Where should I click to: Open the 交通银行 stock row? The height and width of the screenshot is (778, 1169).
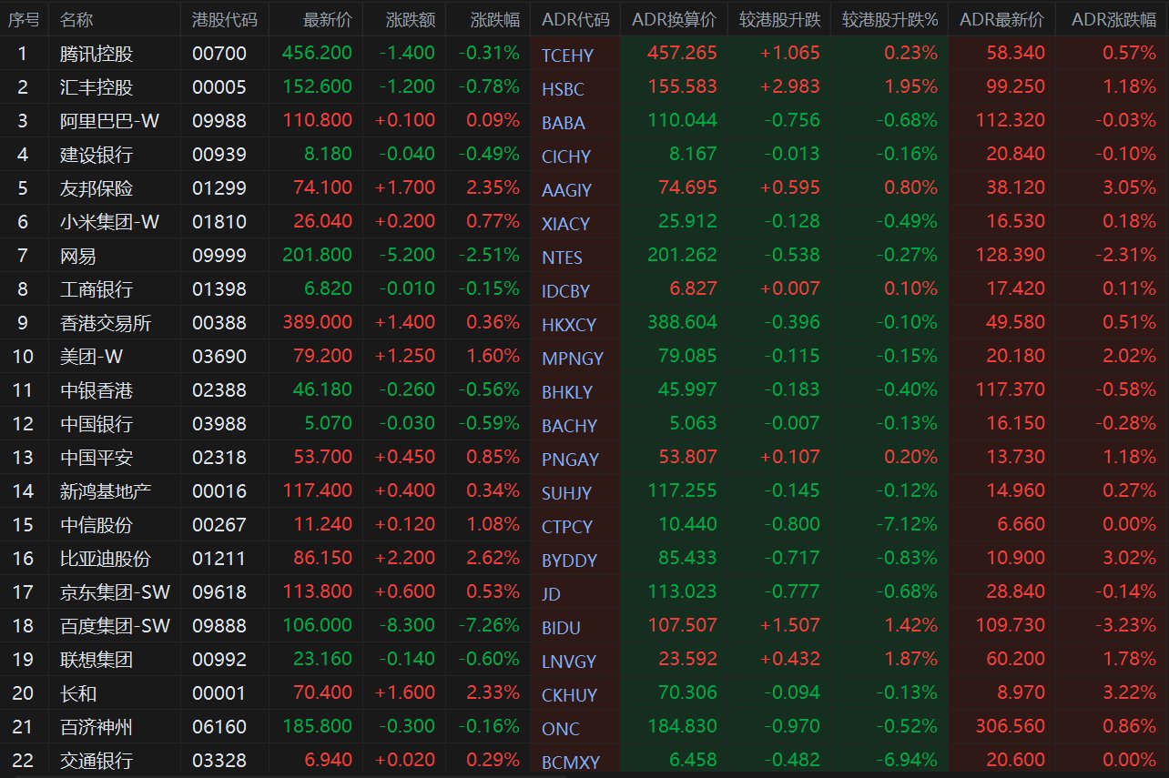584,761
